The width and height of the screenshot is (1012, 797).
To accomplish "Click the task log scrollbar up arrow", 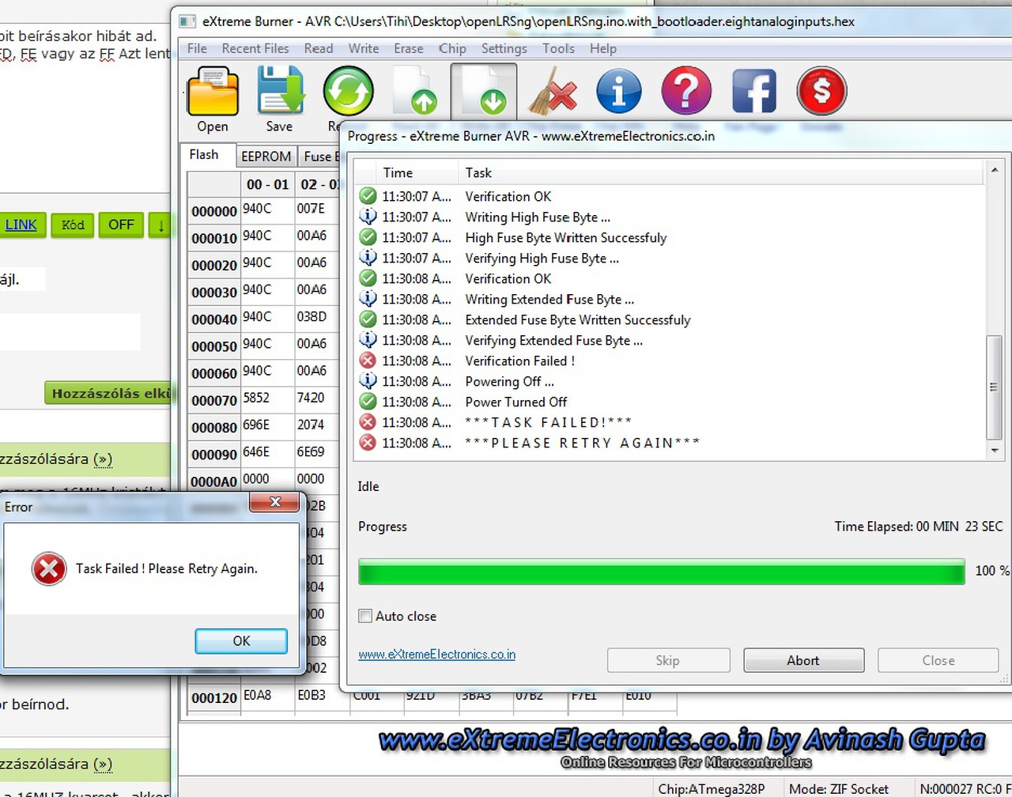I will [994, 170].
